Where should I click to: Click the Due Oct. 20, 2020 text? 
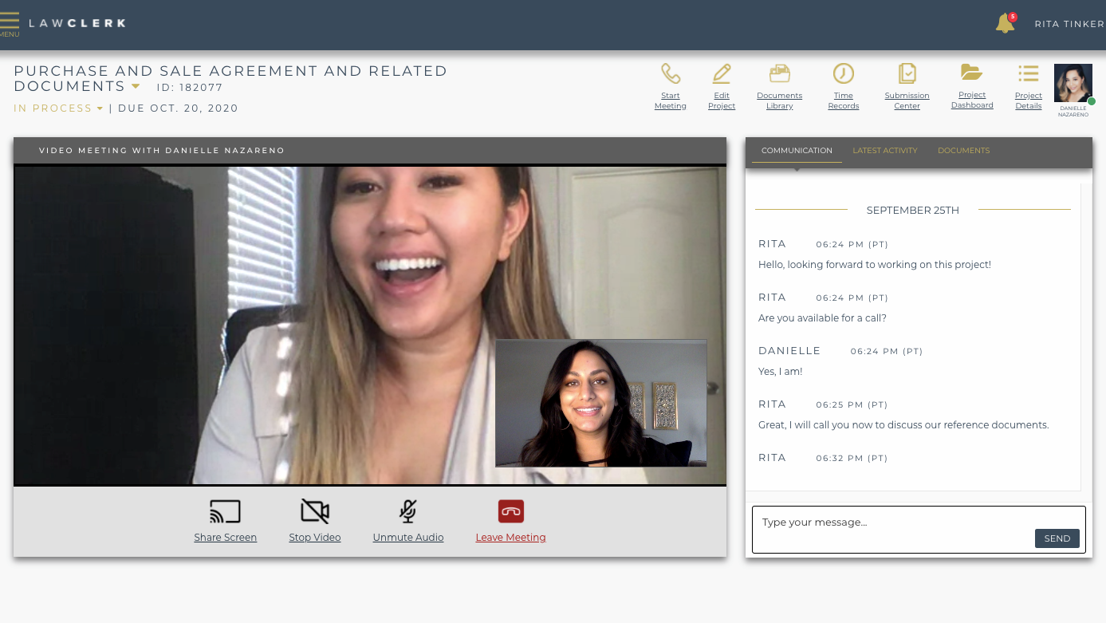tap(178, 108)
